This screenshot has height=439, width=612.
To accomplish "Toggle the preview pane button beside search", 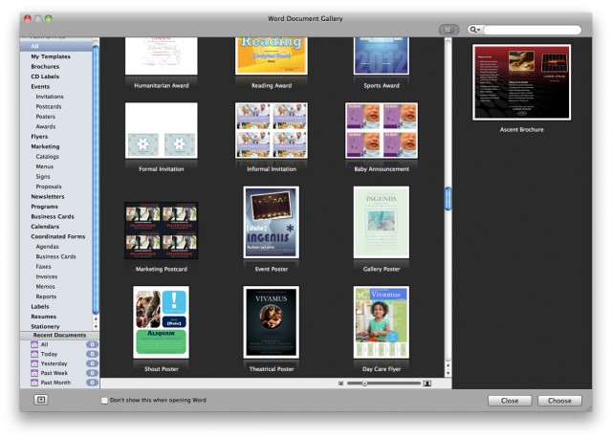I will [448, 30].
